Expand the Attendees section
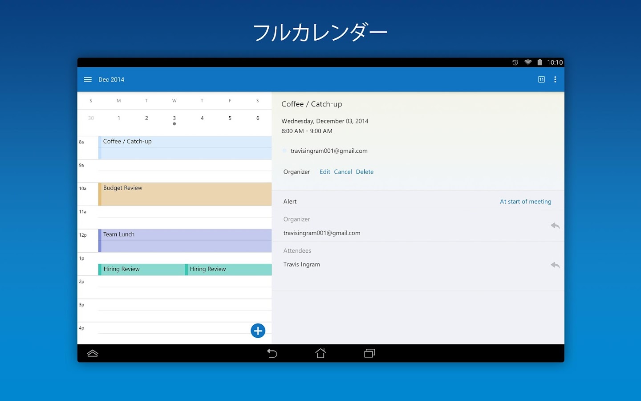The image size is (641, 401). [x=297, y=250]
